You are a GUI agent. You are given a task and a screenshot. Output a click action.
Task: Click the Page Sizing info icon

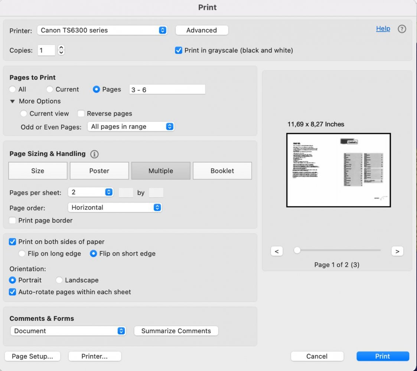pos(94,154)
